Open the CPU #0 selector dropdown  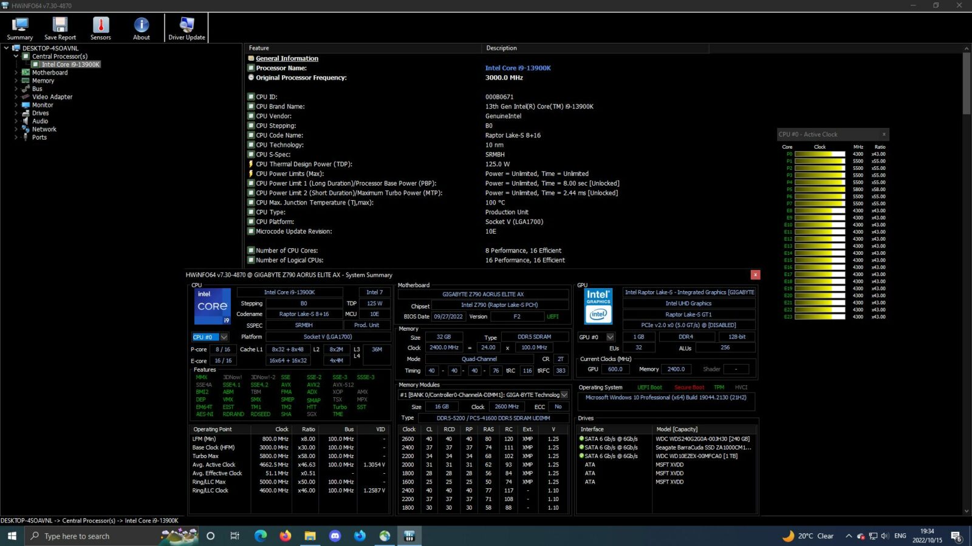(210, 337)
